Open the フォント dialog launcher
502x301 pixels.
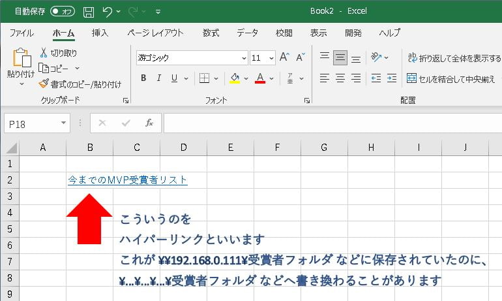coord(307,101)
